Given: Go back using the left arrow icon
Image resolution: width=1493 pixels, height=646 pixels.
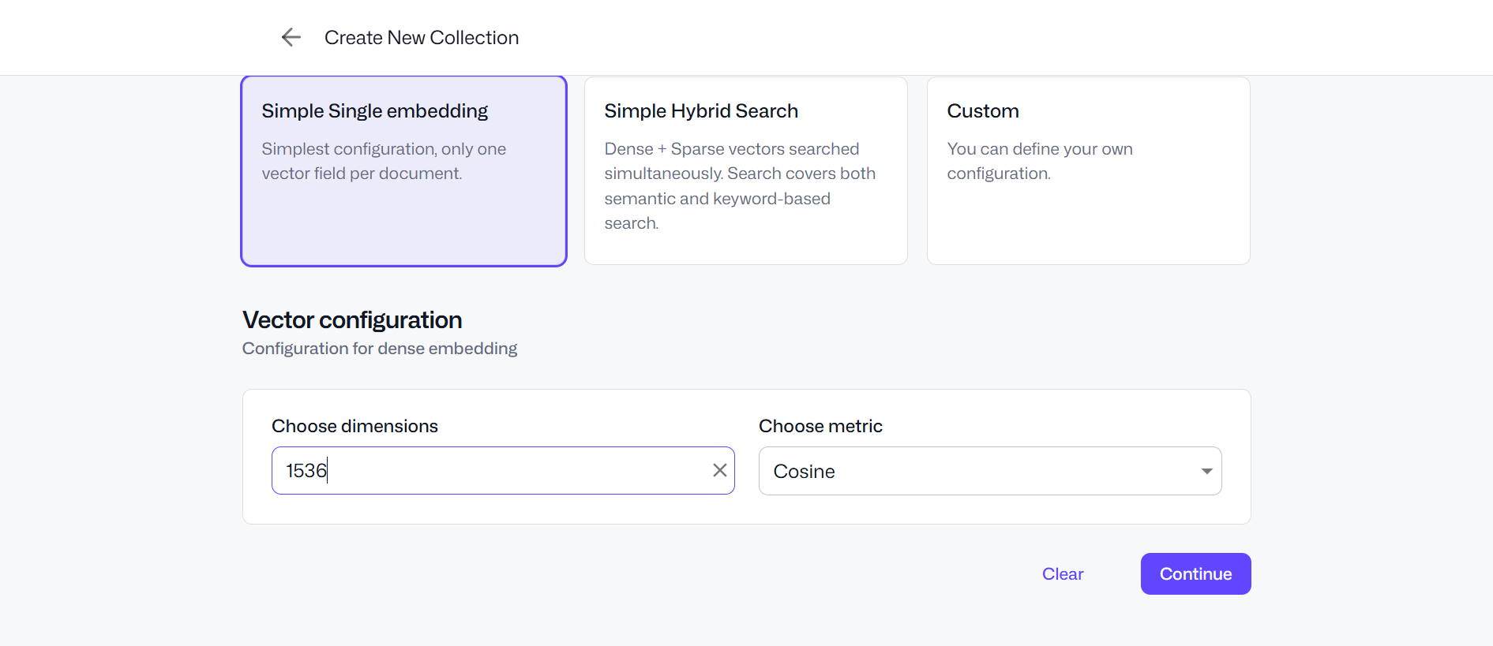Looking at the screenshot, I should coord(291,37).
